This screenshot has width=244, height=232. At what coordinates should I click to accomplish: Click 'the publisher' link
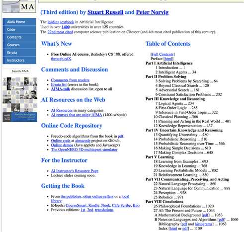click(x=71, y=196)
